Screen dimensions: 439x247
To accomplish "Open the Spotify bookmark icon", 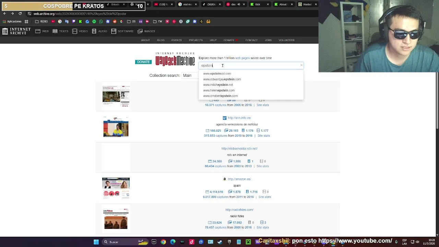I will pyautogui.click(x=94, y=22).
